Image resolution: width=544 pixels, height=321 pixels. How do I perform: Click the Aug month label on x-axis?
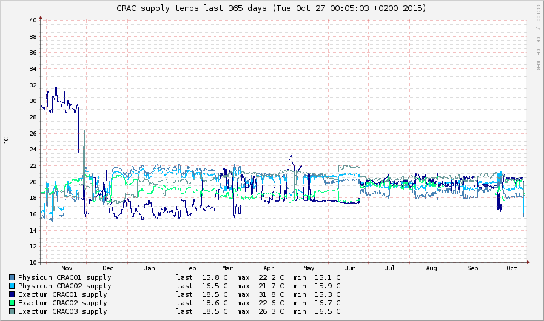431,268
